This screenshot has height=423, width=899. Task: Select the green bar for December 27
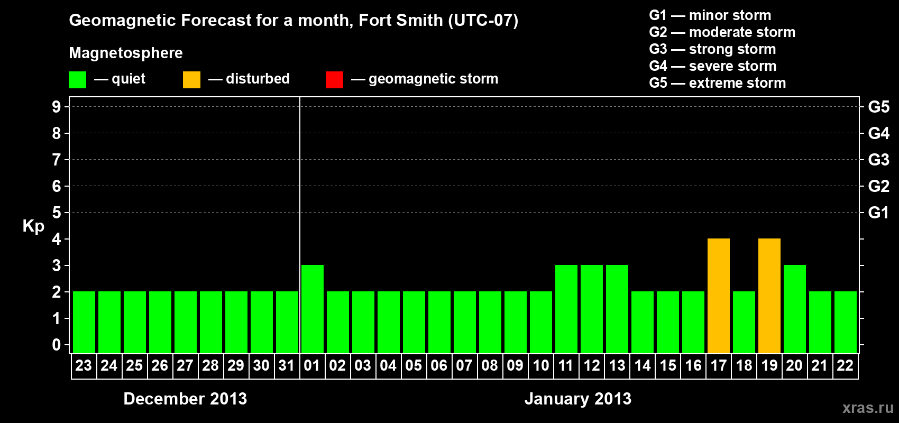(186, 322)
